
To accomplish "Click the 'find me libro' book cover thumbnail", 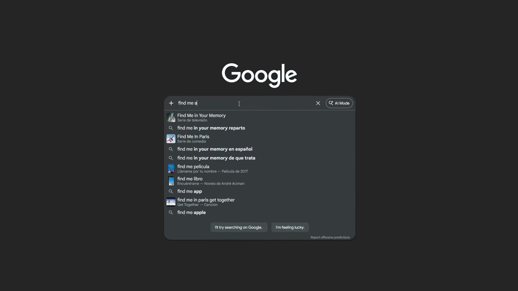I will tap(171, 181).
